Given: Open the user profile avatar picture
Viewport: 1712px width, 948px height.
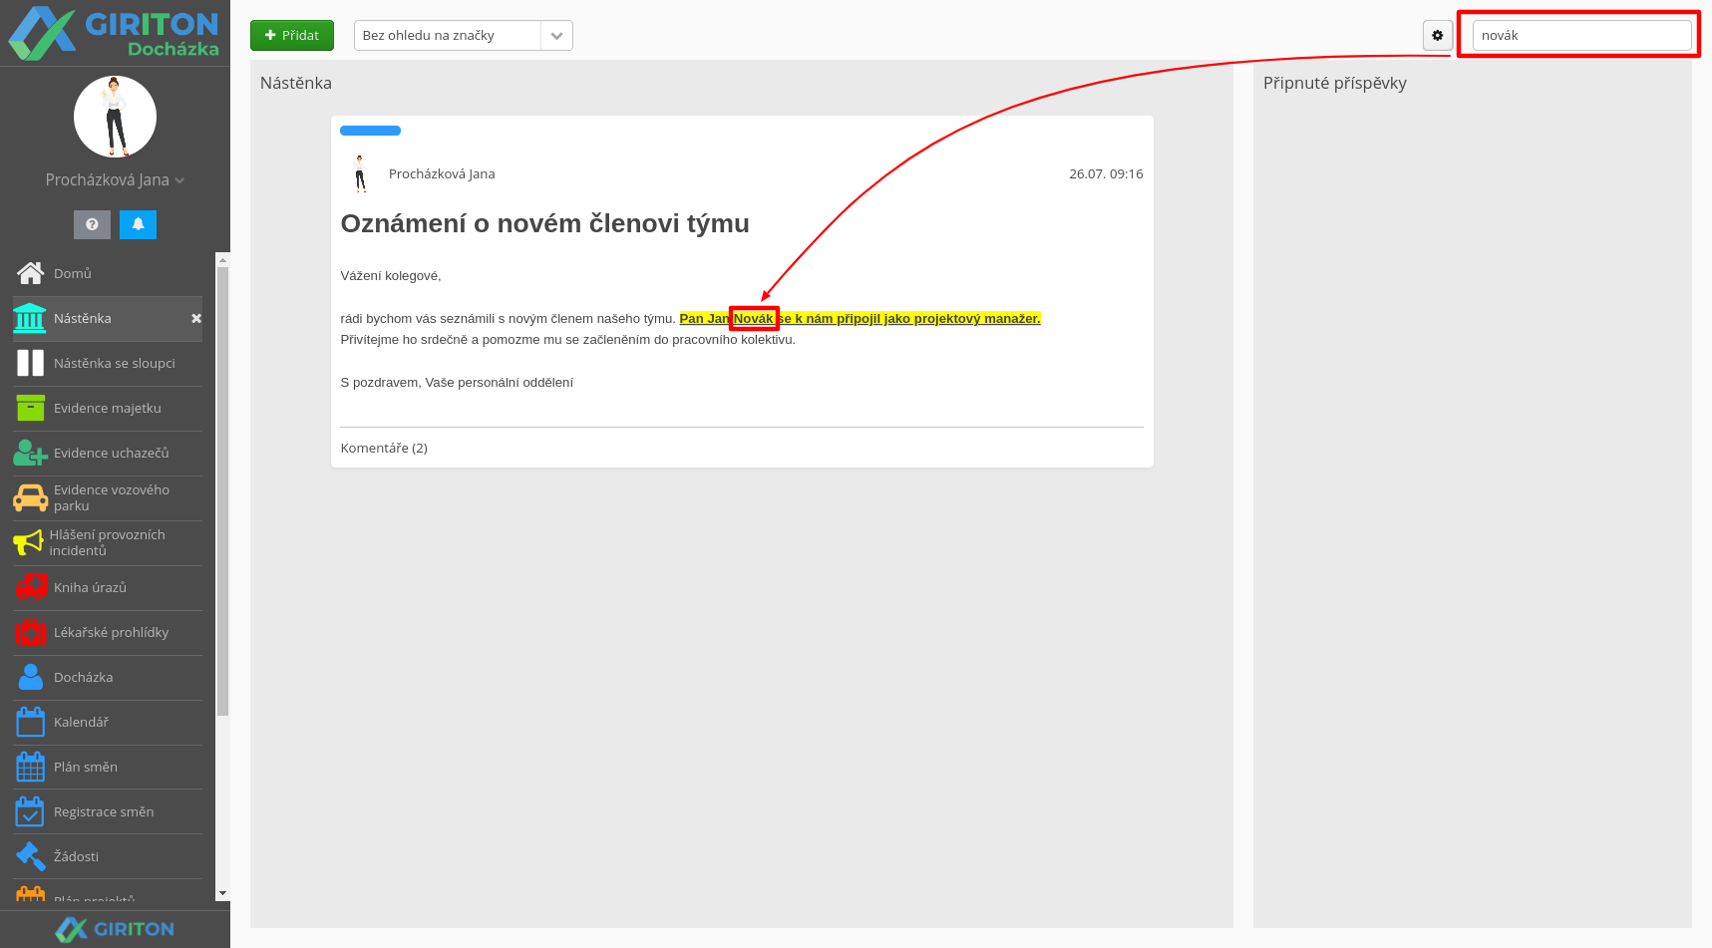Looking at the screenshot, I should [x=115, y=117].
